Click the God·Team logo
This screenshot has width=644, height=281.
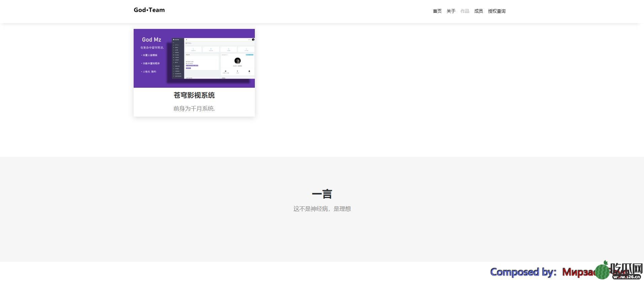(149, 10)
